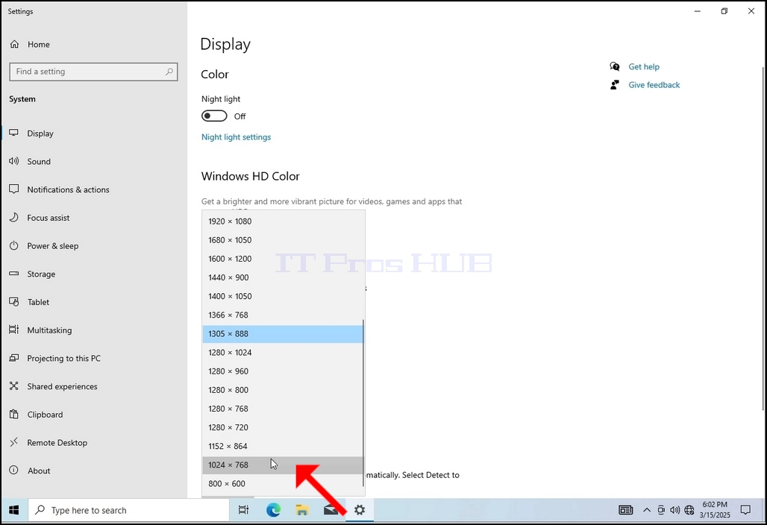Open the network globe tray icon

689,510
